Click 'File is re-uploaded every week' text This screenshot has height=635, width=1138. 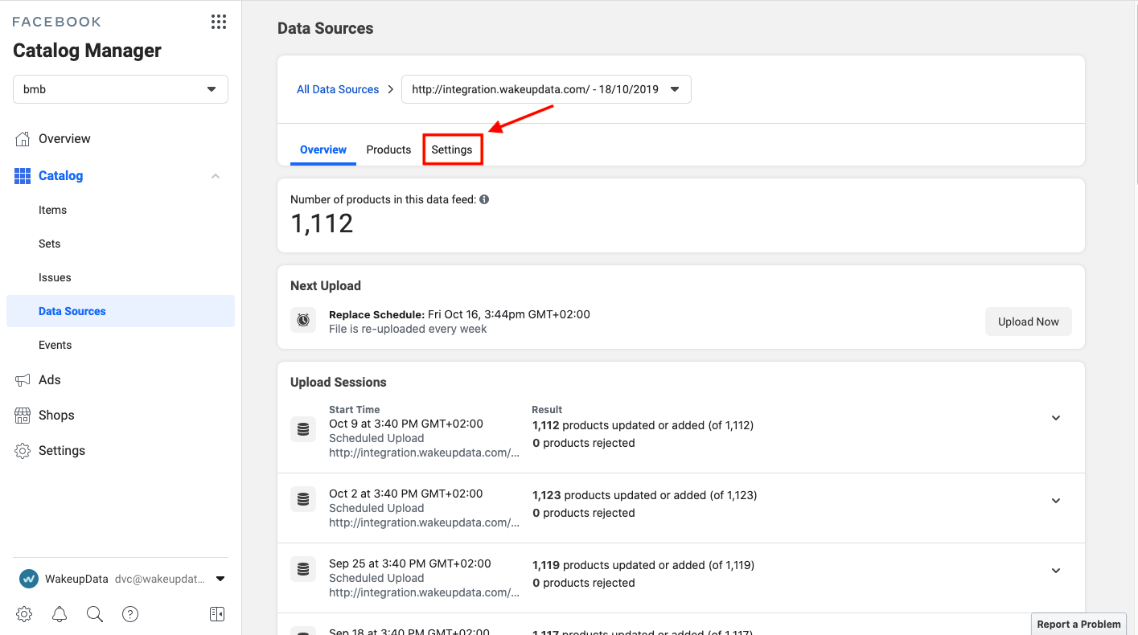[408, 329]
